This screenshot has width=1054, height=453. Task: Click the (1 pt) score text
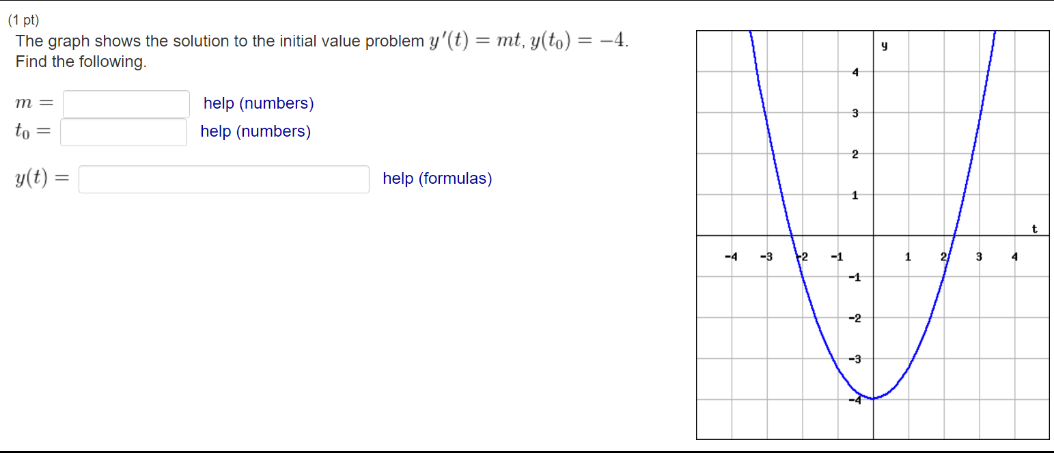pyautogui.click(x=24, y=20)
